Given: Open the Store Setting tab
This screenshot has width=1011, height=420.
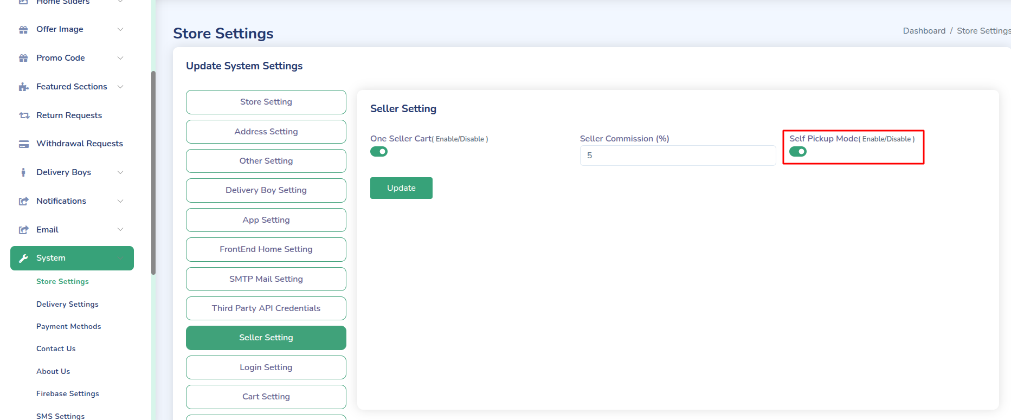Looking at the screenshot, I should pyautogui.click(x=266, y=102).
